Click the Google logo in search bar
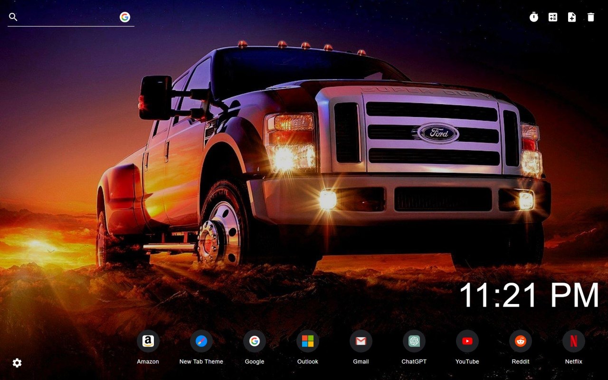The image size is (608, 380). tap(125, 17)
